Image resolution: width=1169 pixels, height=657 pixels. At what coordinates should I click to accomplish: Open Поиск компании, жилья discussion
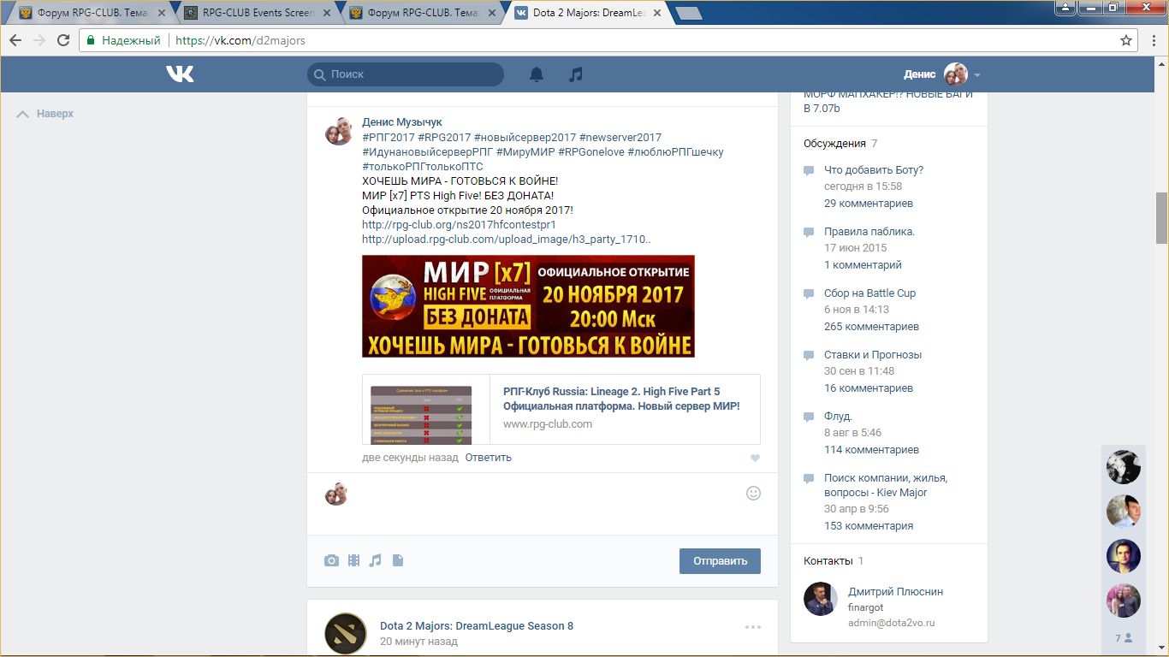point(886,485)
